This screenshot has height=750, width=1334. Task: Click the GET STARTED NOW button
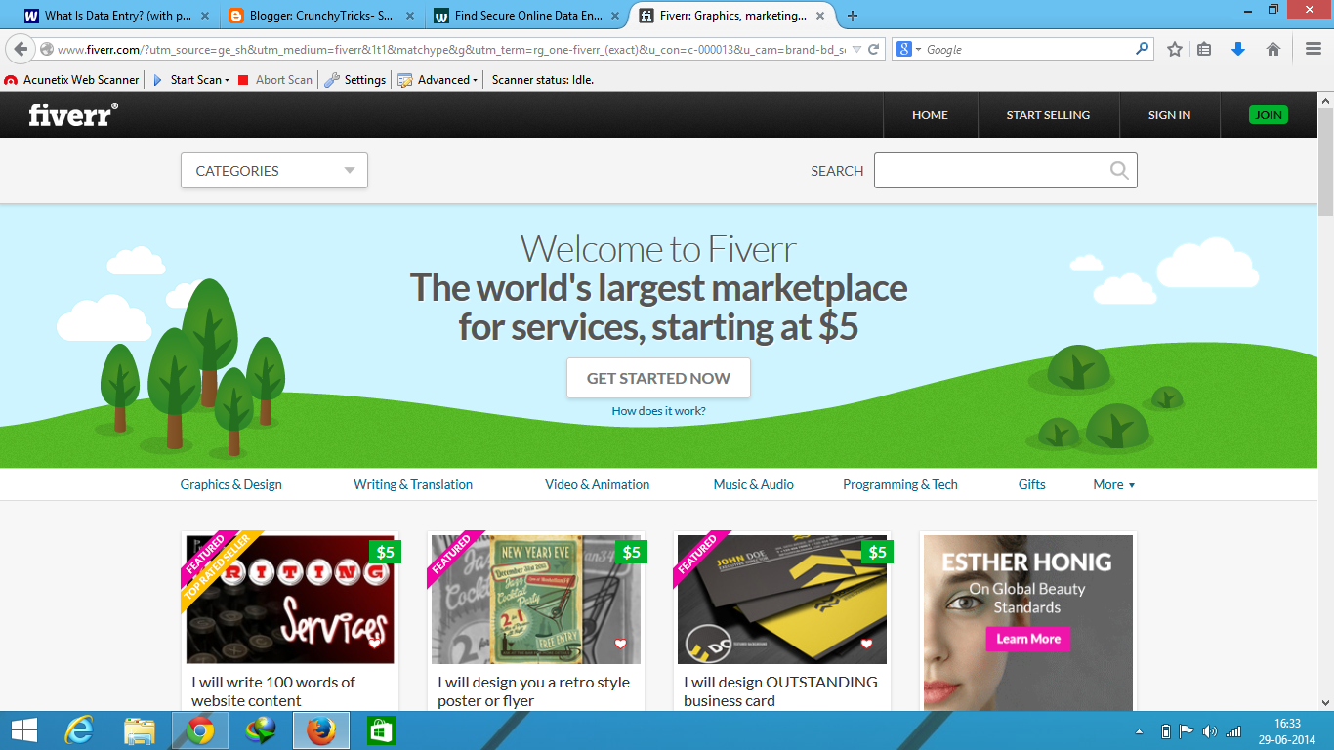[658, 378]
